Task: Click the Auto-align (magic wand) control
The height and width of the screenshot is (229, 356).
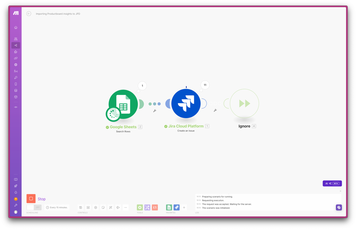Action: pos(110,207)
